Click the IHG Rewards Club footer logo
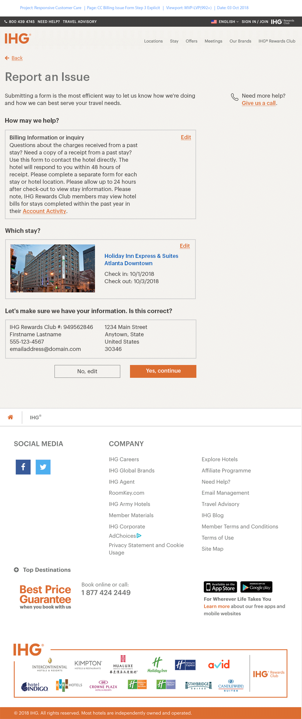The width and height of the screenshot is (302, 719). tap(269, 674)
